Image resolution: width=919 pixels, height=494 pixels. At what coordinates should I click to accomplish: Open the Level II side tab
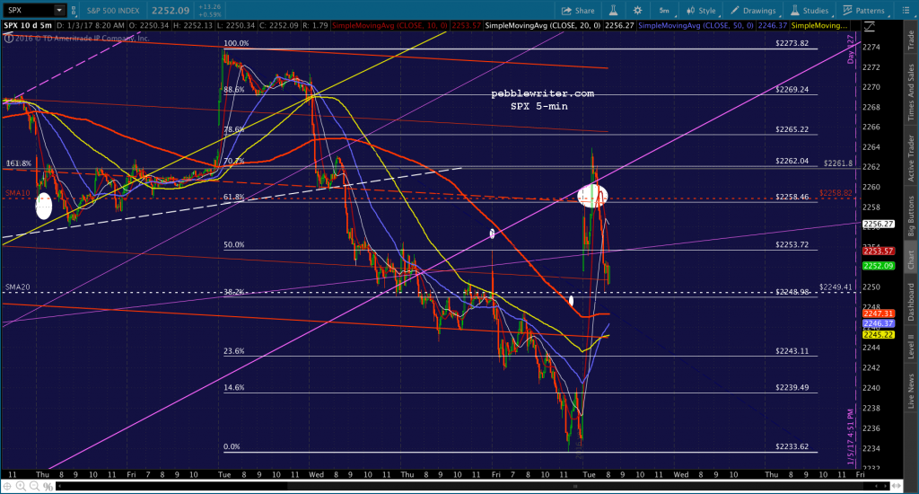[911, 346]
